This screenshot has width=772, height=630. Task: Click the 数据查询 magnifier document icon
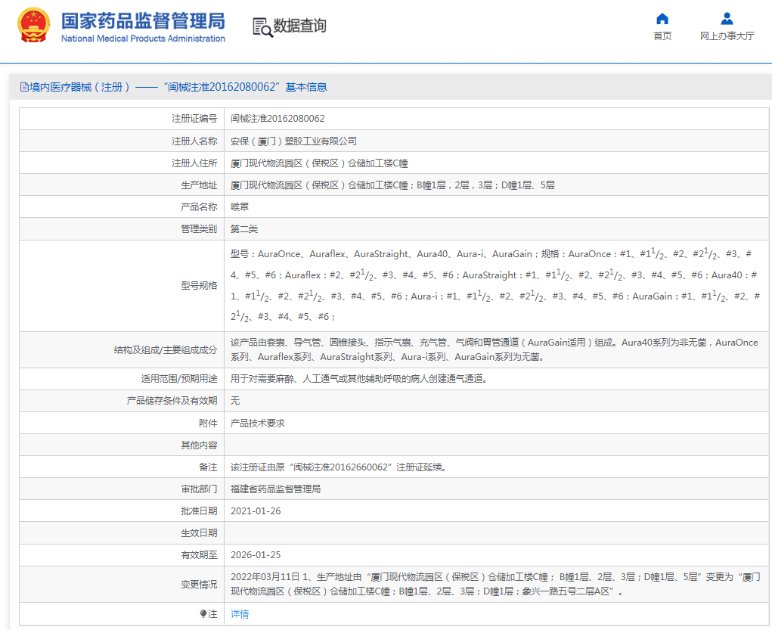(262, 26)
